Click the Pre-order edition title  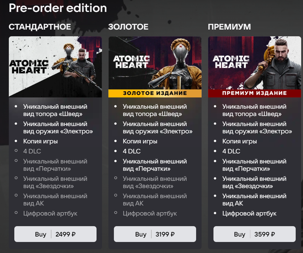tap(58, 8)
